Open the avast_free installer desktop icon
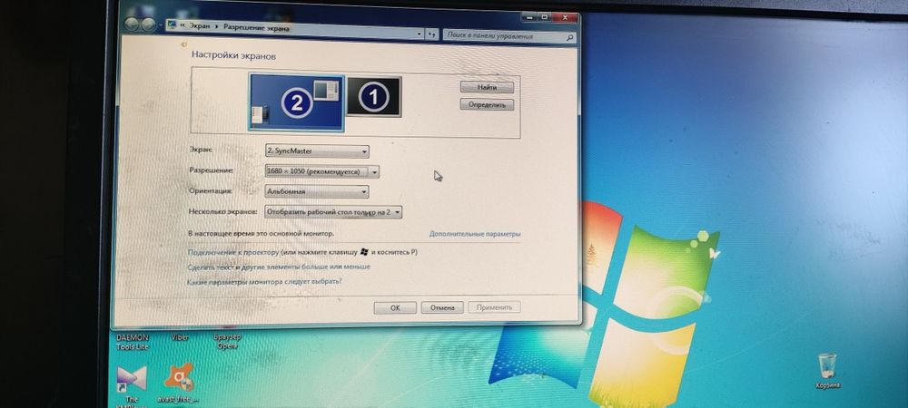Image resolution: width=908 pixels, height=408 pixels. [x=179, y=384]
